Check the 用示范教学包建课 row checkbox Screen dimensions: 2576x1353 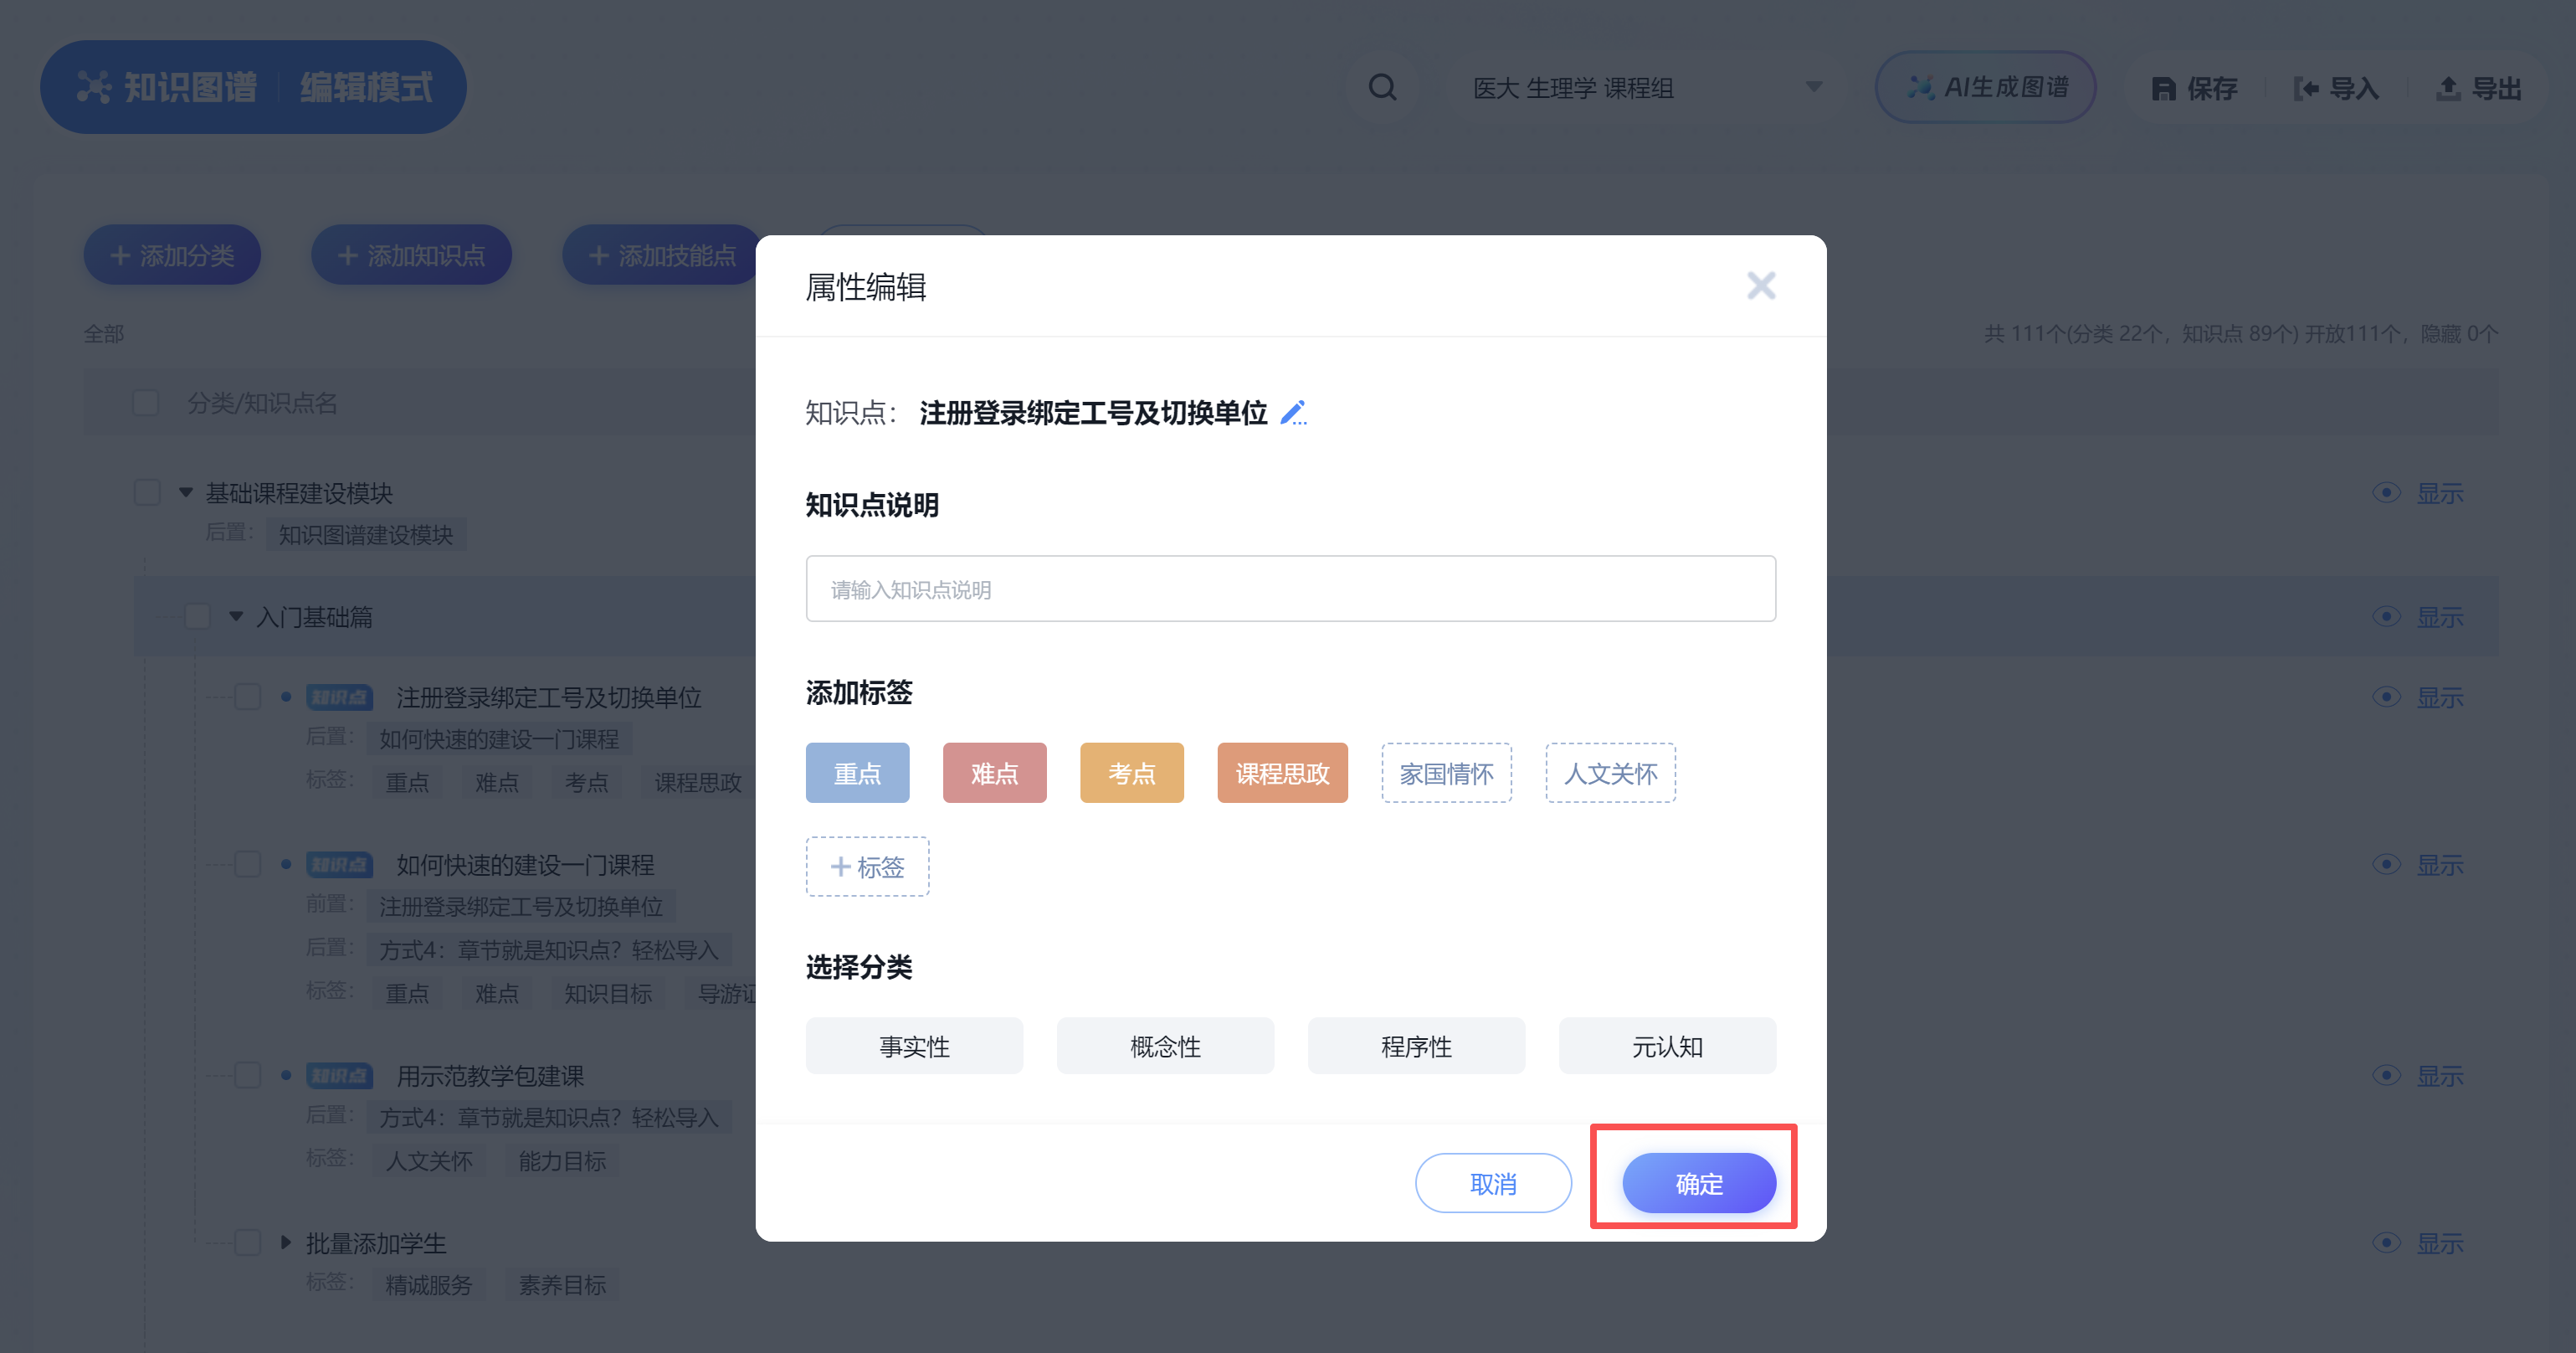coord(247,1075)
